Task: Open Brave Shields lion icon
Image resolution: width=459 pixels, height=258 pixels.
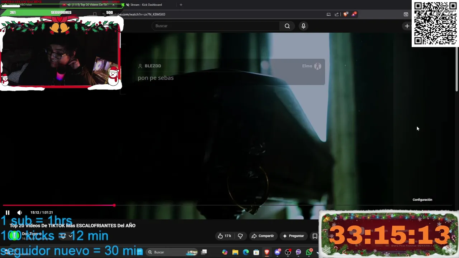Action: click(x=345, y=14)
